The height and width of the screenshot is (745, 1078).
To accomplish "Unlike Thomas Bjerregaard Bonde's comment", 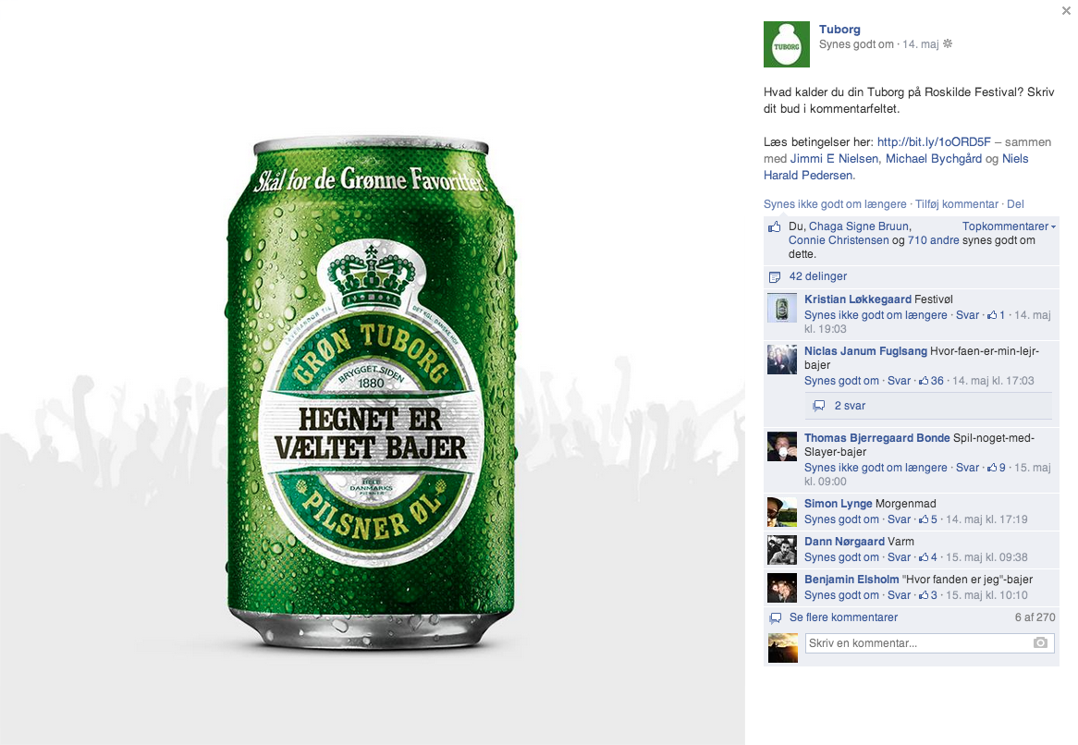I will point(876,468).
